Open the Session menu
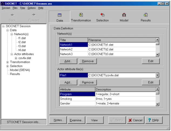This screenshot has width=171, height=131. (6, 8)
